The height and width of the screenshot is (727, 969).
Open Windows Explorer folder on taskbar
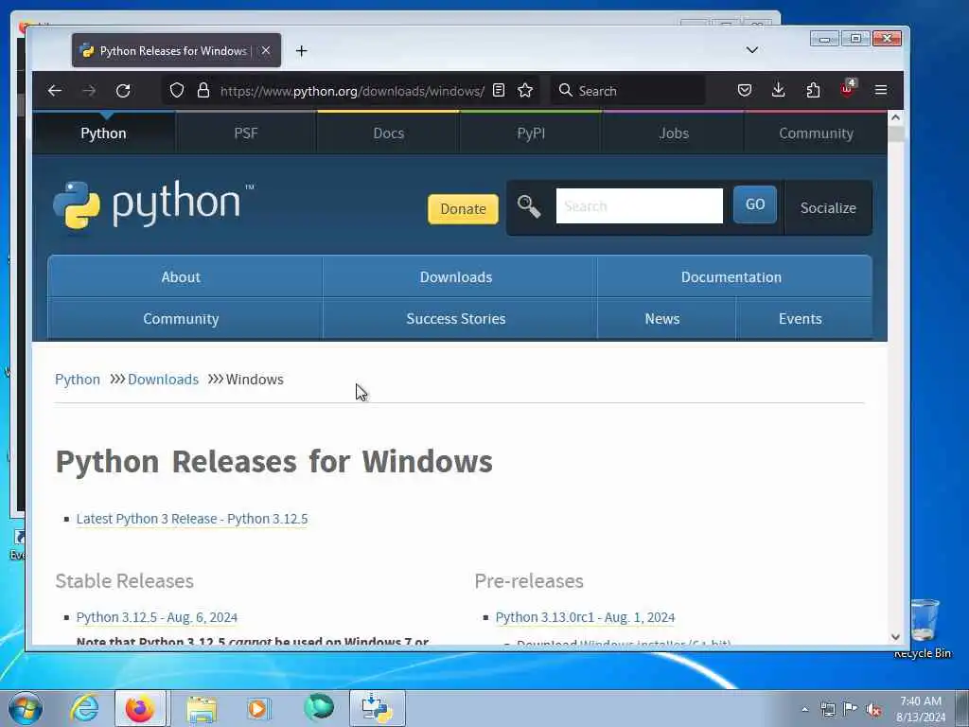pyautogui.click(x=202, y=708)
